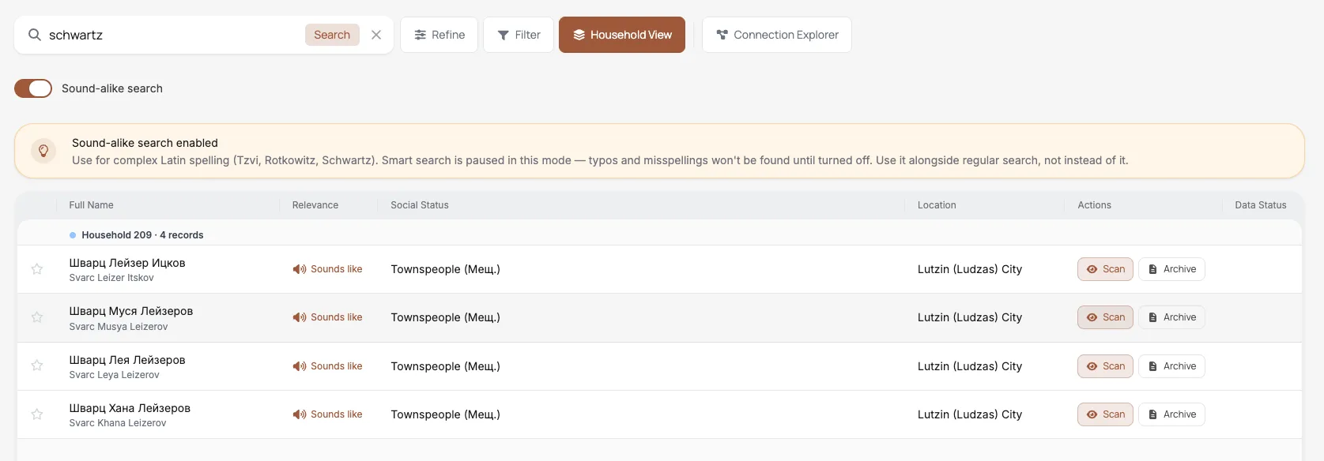1324x461 pixels.
Task: Open the Refine options
Action: coord(439,35)
